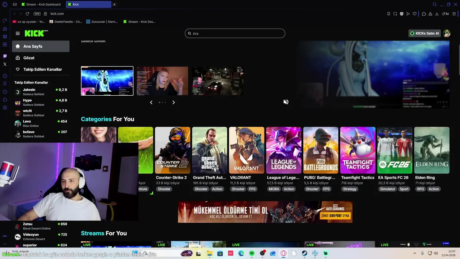Image resolution: width=460 pixels, height=259 pixels.
Task: Open Levo's Rise Online channel
Action: [x=41, y=123]
